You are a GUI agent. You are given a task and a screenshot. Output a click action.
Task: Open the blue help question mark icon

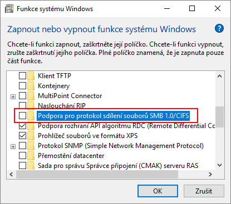pos(219,28)
